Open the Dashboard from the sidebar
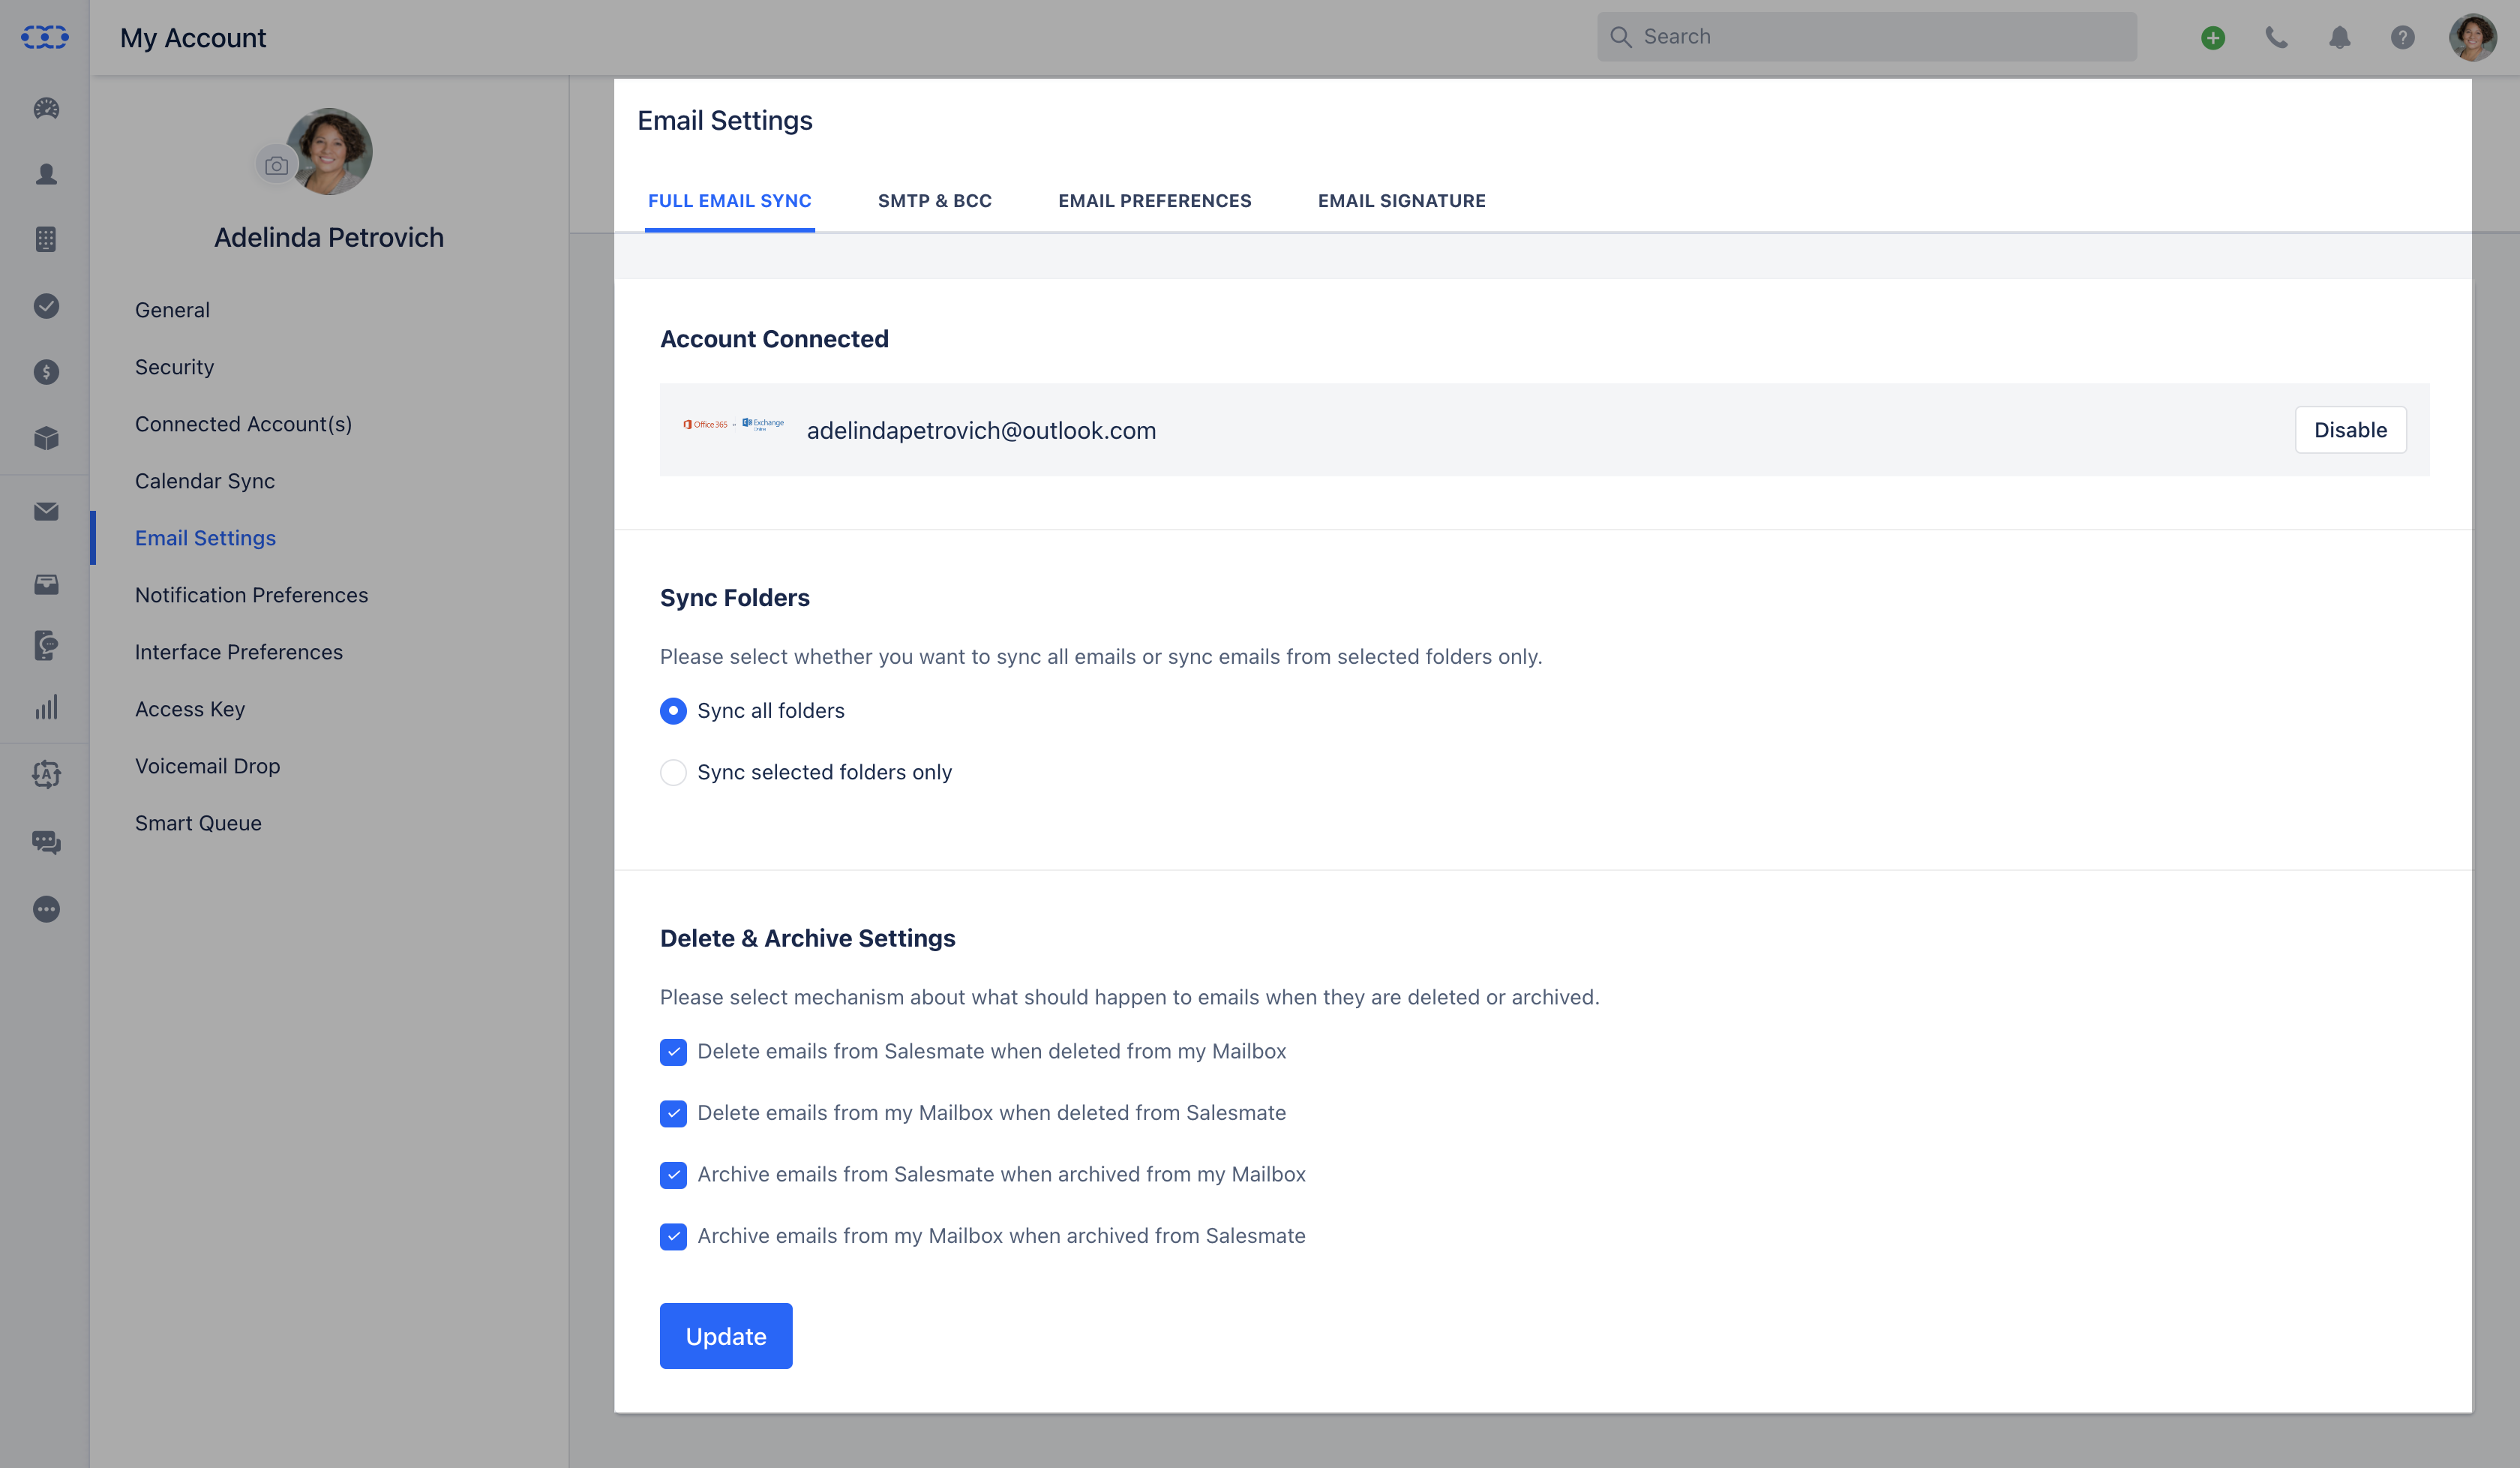Viewport: 2520px width, 1468px height. (45, 108)
